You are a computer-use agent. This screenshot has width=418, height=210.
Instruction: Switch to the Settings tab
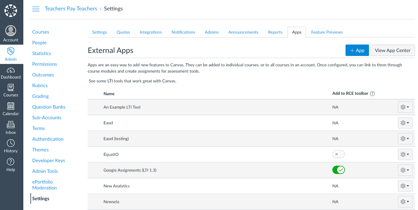pos(99,32)
